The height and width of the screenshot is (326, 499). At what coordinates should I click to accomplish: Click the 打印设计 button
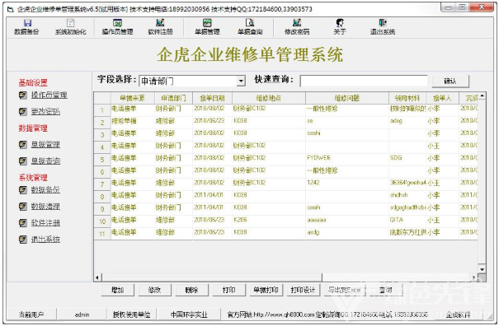[303, 290]
